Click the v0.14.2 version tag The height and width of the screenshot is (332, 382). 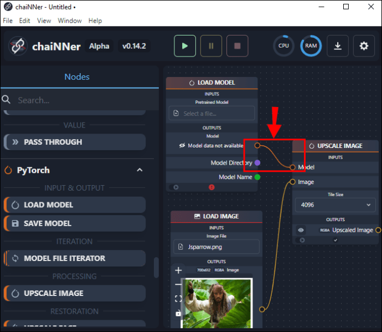[134, 46]
